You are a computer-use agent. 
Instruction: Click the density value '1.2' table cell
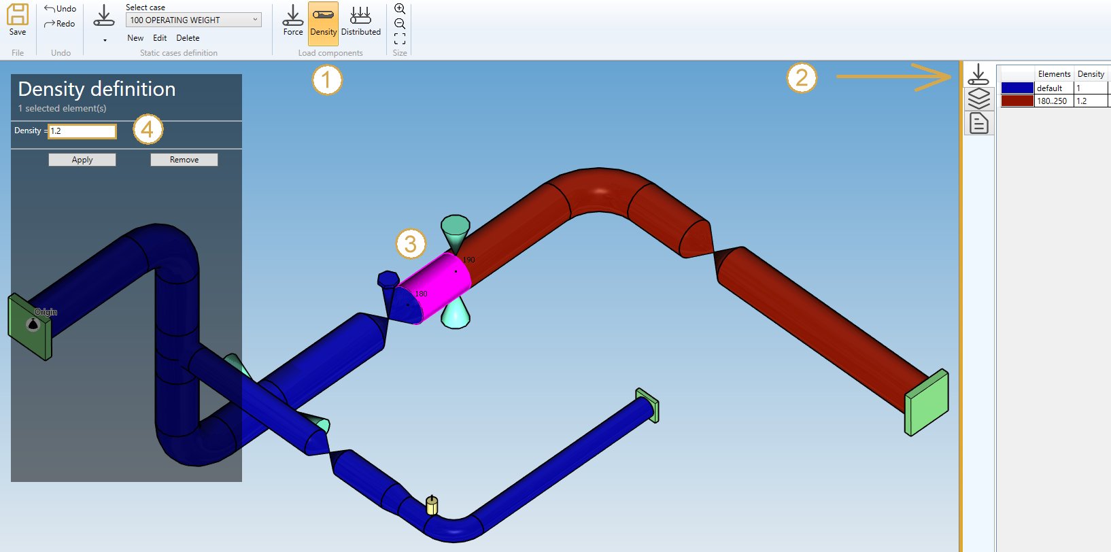1091,101
